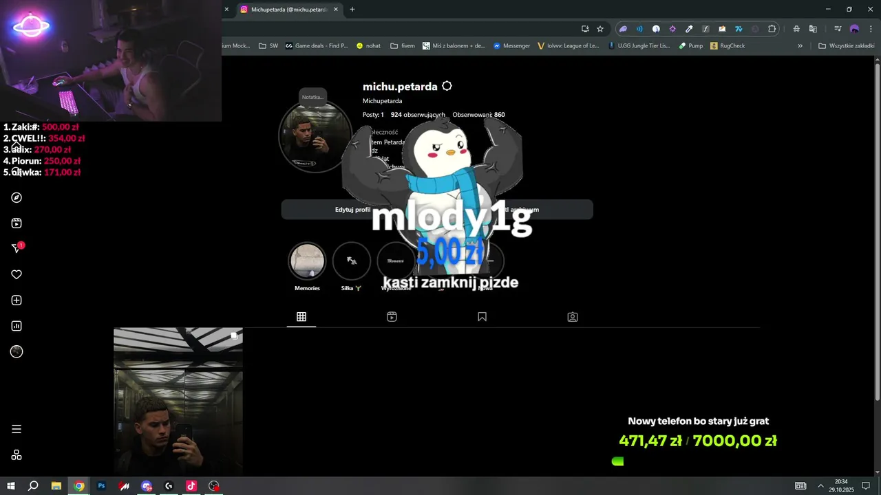Open the profile picture
The image size is (881, 495).
click(x=315, y=137)
